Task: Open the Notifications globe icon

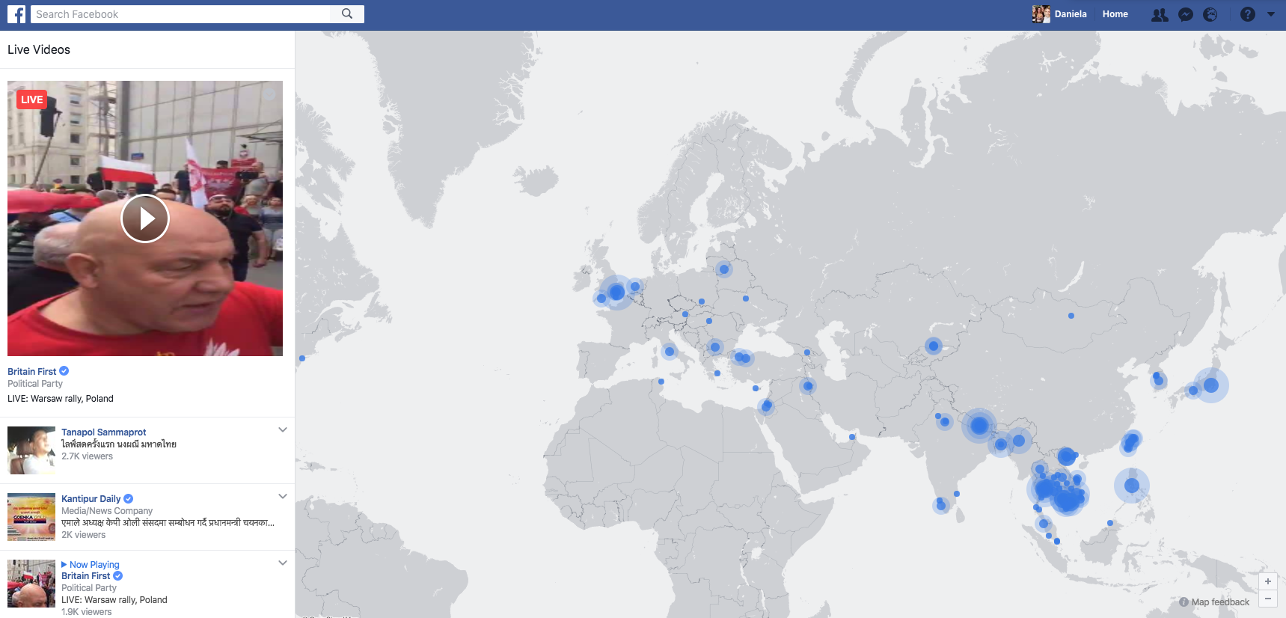Action: (x=1210, y=14)
